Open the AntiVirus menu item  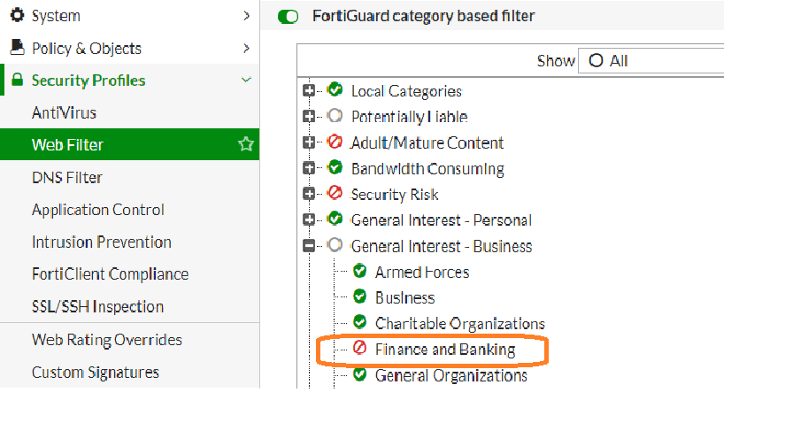click(64, 112)
